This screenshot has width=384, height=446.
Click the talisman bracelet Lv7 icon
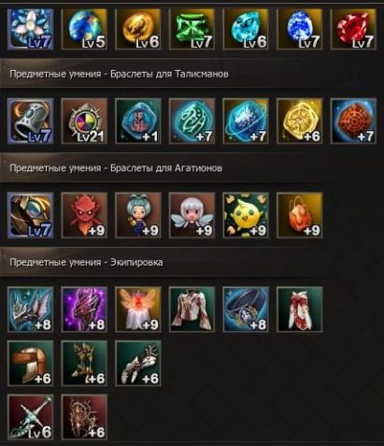(31, 122)
